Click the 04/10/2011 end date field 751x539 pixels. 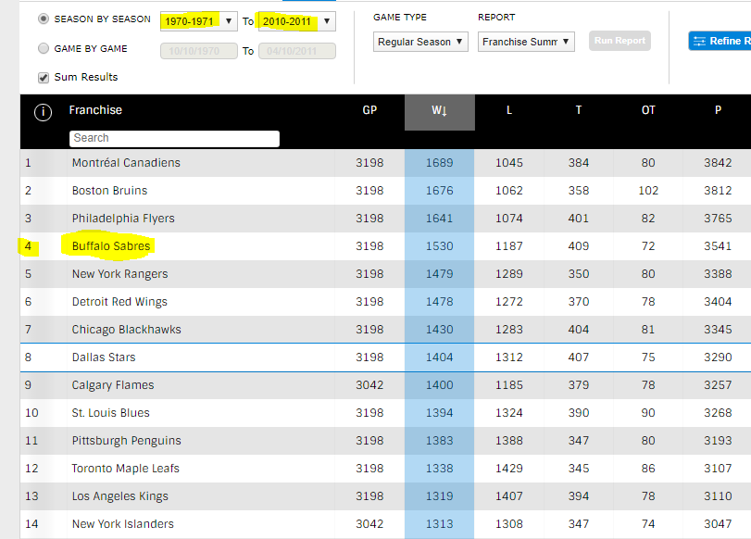[297, 51]
